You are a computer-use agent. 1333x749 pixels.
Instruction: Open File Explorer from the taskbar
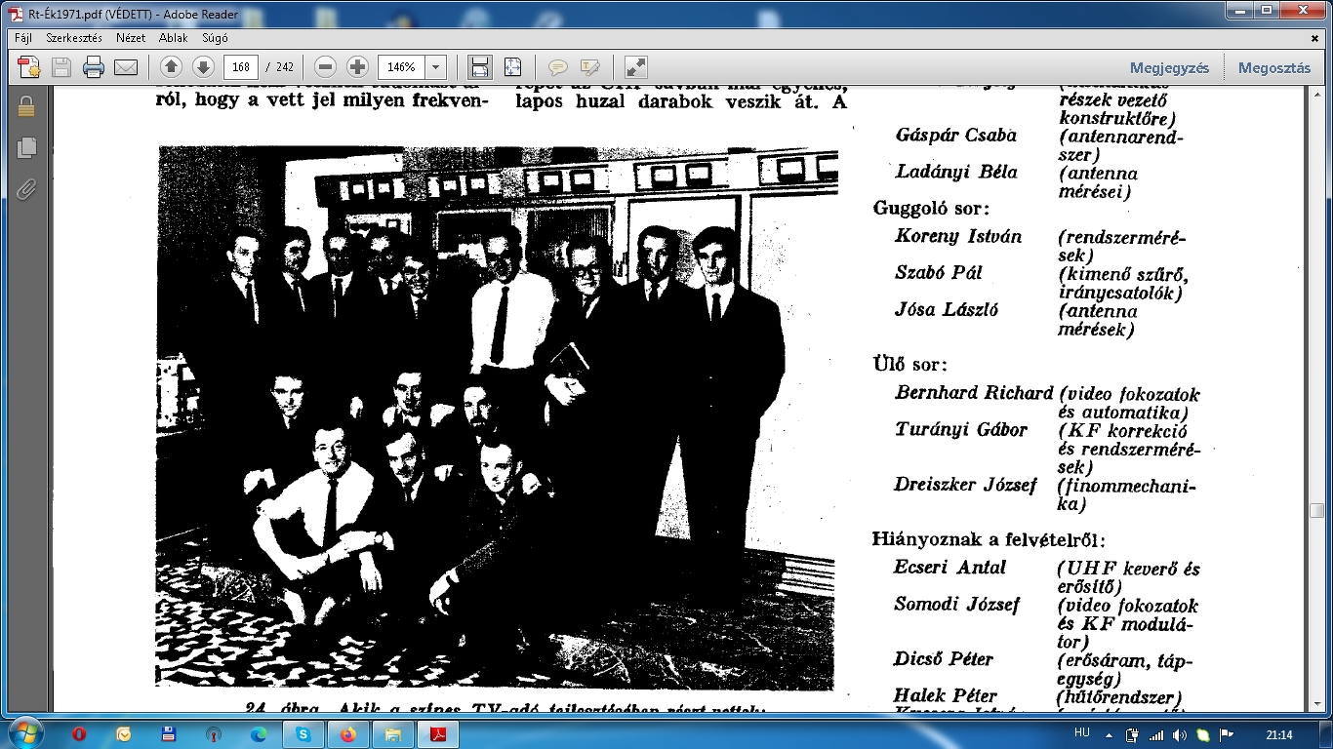393,734
